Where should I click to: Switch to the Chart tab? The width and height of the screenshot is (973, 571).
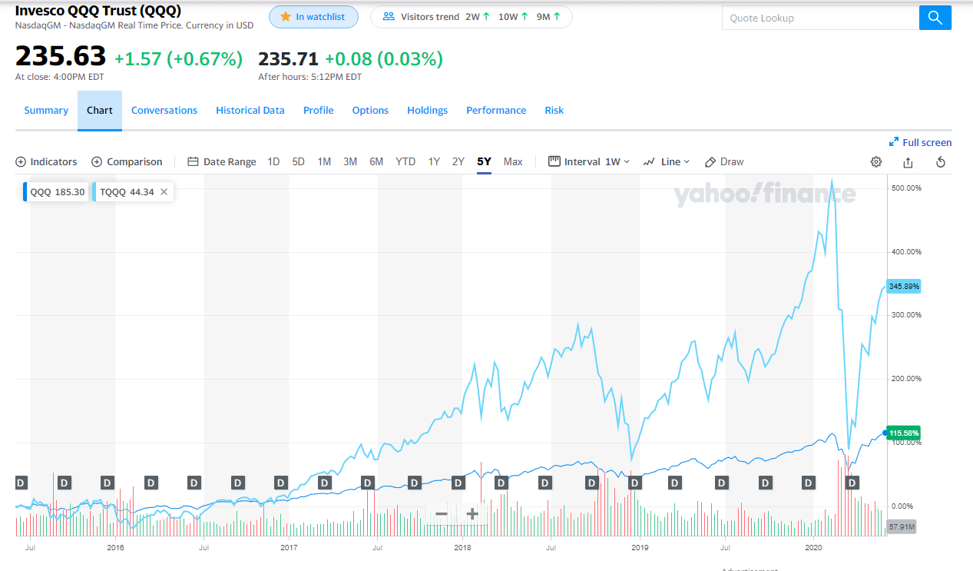100,111
